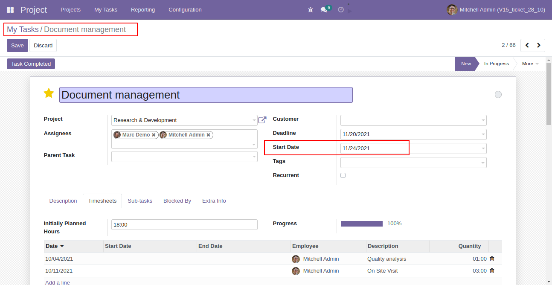Toggle the yellow priority star
This screenshot has height=285, width=552.
(49, 93)
